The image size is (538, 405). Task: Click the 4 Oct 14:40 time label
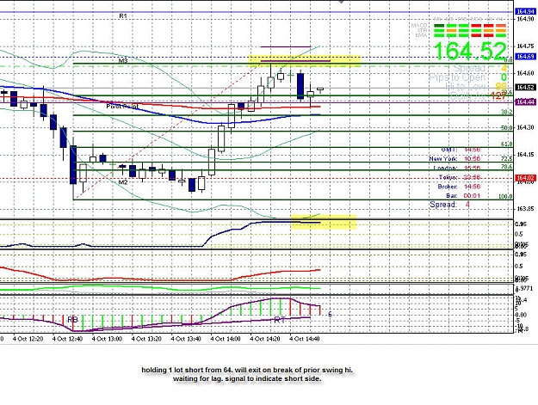tap(305, 339)
